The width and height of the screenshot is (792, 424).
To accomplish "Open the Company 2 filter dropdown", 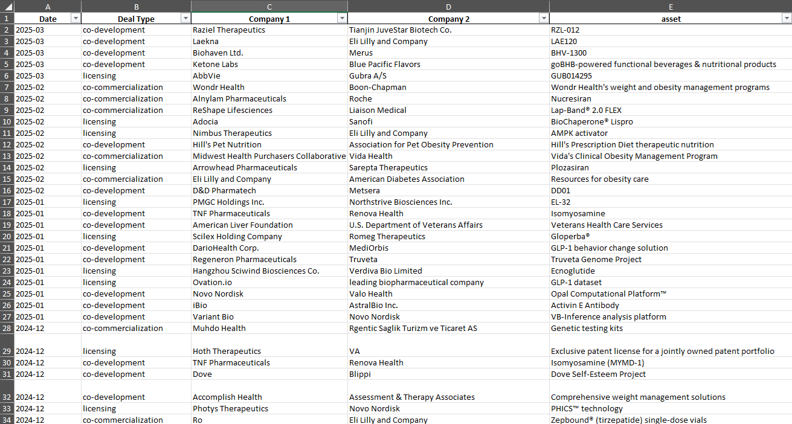I will [x=544, y=19].
